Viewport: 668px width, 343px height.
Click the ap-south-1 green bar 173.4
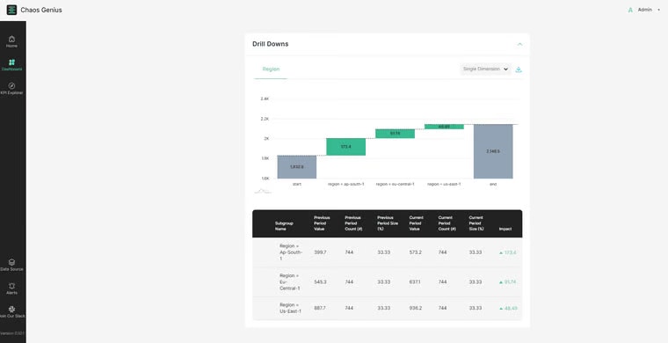pyautogui.click(x=346, y=147)
